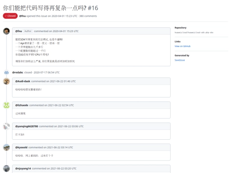Click the red Closed status badge
The image size is (231, 173).
coord(10,16)
